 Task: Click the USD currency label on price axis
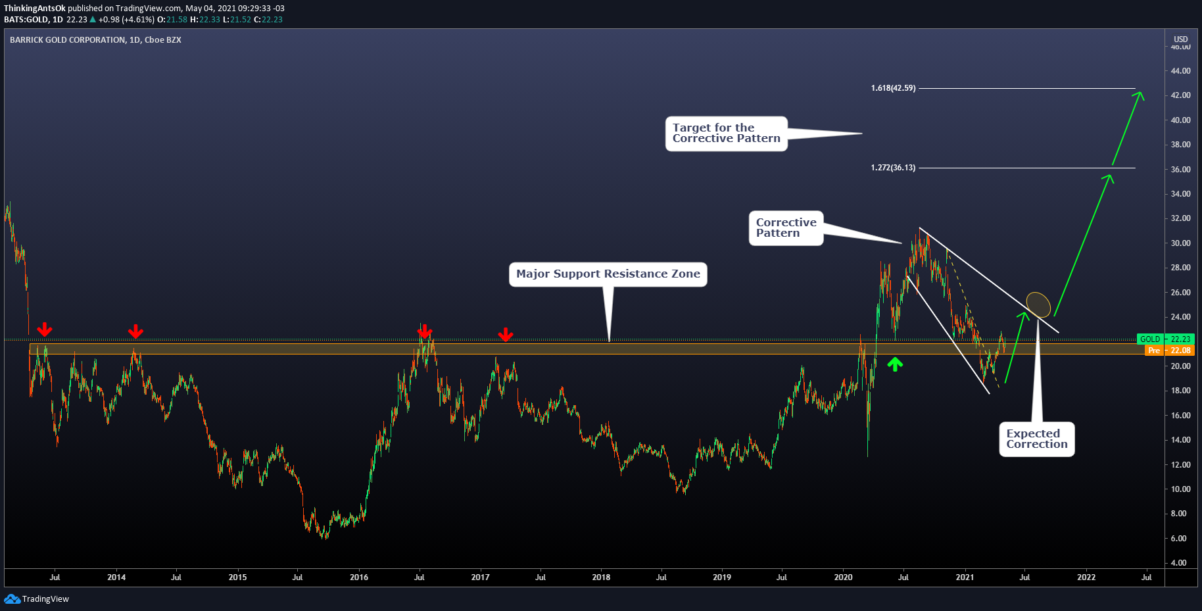coord(1181,39)
